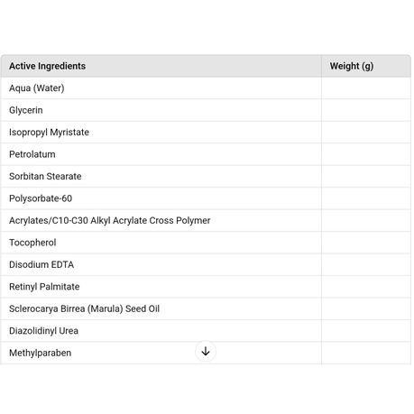Select the weight cell for Tocopherol
This screenshot has width=414, height=414.
[x=366, y=243]
